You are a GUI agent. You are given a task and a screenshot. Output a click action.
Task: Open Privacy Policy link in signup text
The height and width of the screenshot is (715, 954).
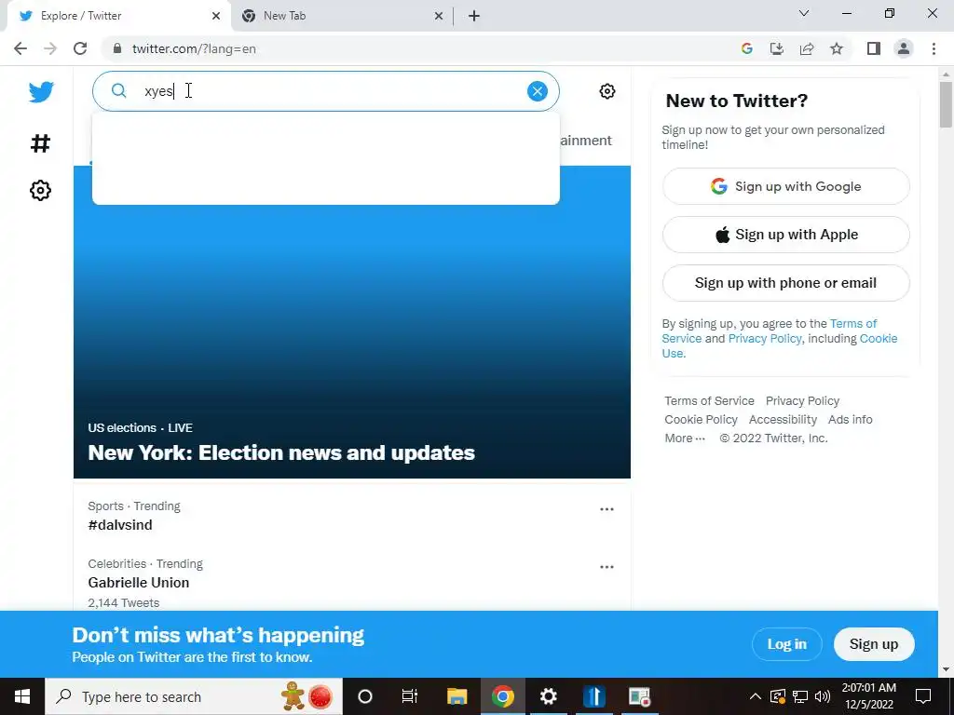tap(765, 339)
